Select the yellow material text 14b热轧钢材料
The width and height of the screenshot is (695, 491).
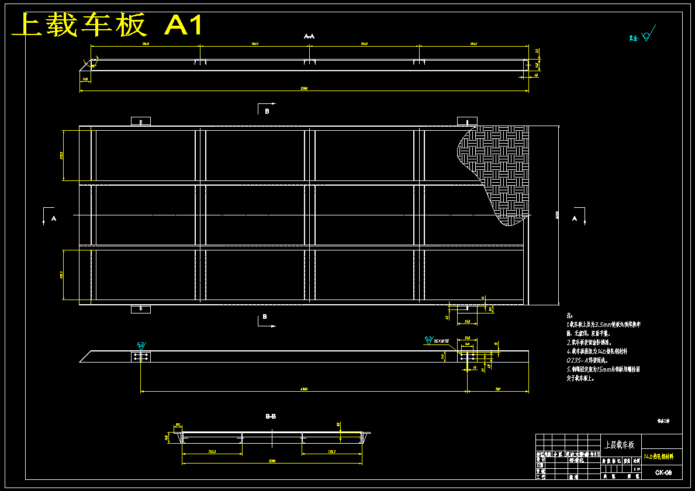pos(659,457)
